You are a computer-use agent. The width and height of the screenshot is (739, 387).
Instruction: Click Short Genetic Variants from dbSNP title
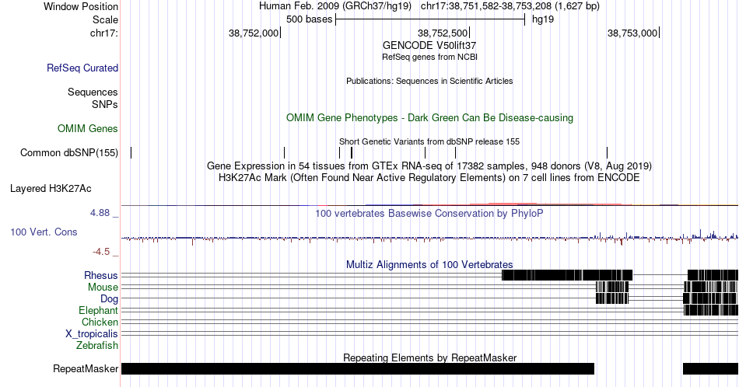point(429,141)
